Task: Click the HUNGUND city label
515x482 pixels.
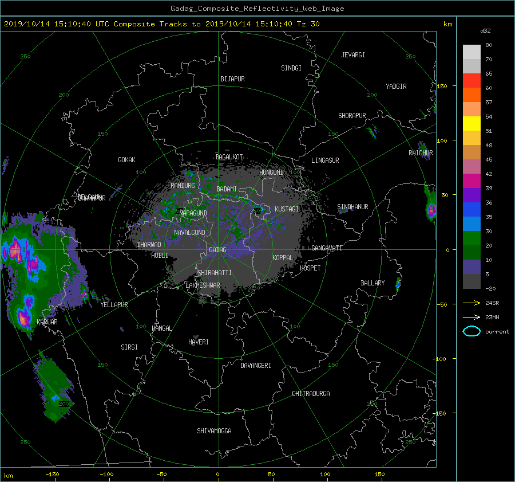Action: [x=271, y=173]
